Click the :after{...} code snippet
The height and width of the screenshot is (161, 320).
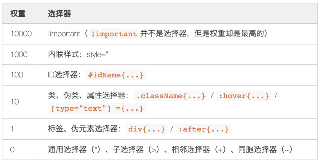pyautogui.click(x=203, y=130)
